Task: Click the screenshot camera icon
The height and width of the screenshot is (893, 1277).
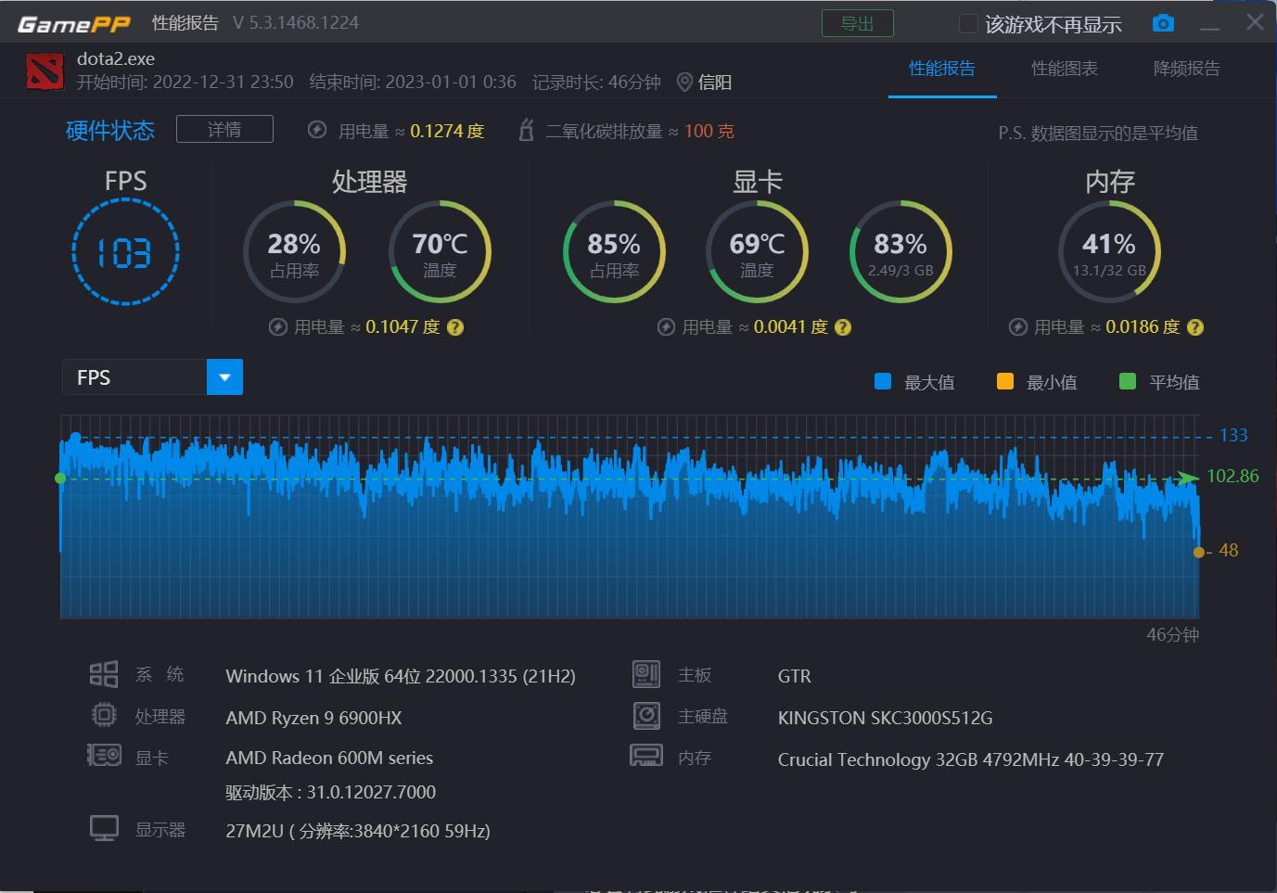Action: coord(1163,23)
